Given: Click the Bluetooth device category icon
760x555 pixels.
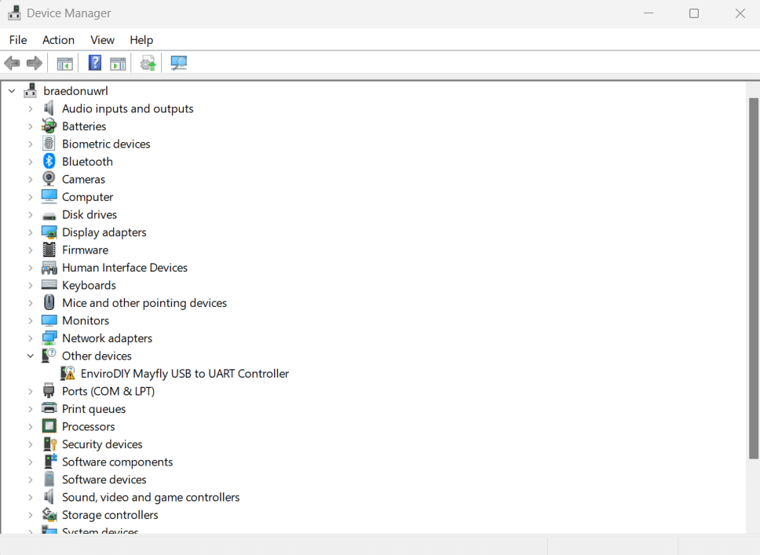Looking at the screenshot, I should (x=49, y=162).
